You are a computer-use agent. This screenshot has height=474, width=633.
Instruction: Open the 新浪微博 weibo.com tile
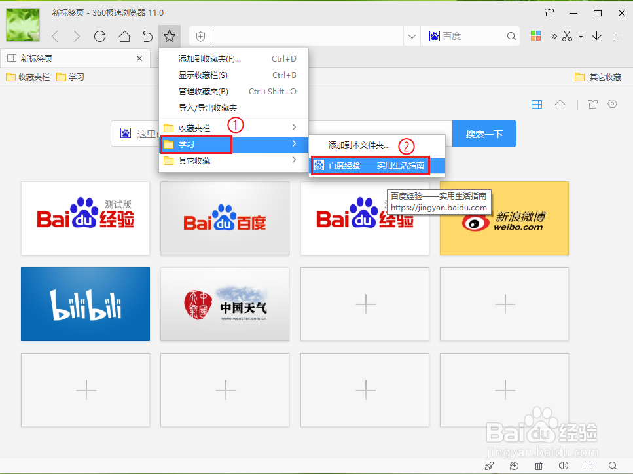(x=504, y=219)
